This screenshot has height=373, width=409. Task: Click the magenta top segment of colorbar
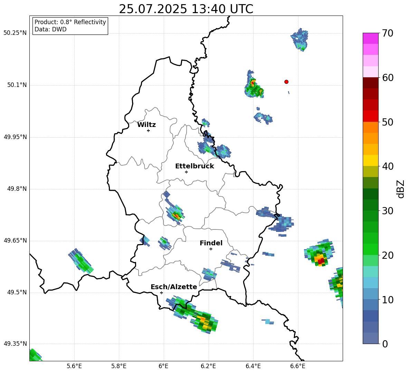click(370, 38)
